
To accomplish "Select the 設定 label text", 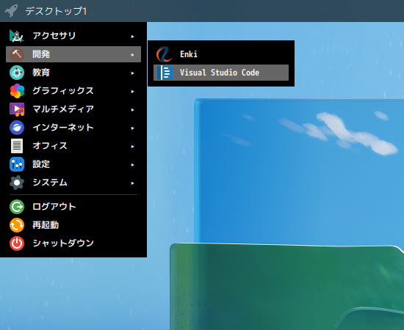I will [x=41, y=164].
